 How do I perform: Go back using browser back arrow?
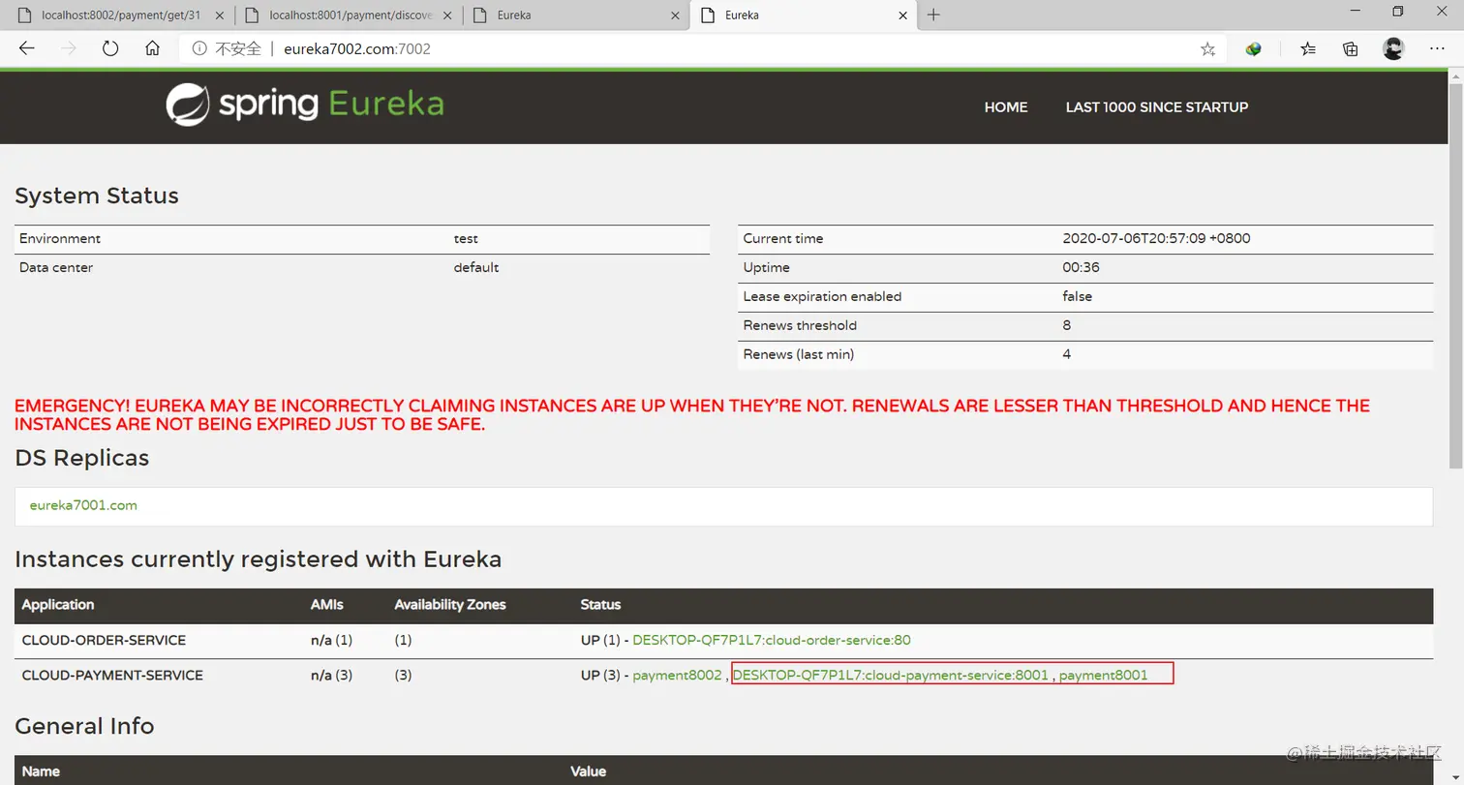click(x=26, y=48)
